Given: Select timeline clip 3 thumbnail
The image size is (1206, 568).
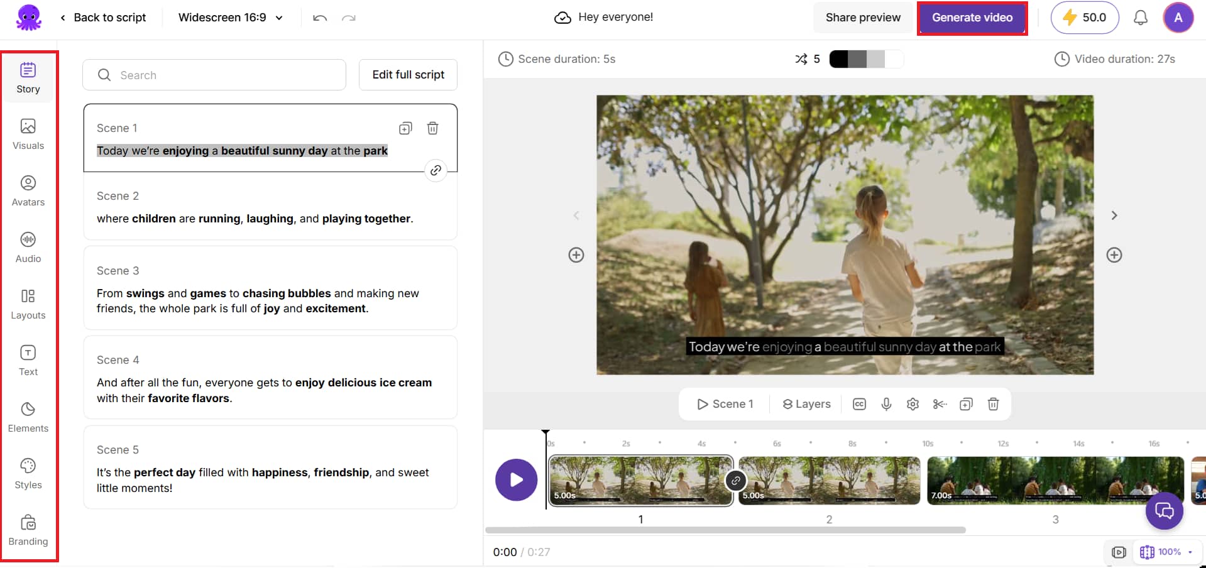Looking at the screenshot, I should pyautogui.click(x=1056, y=481).
